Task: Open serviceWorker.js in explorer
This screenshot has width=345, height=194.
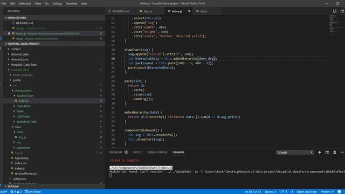Action: click(x=25, y=174)
